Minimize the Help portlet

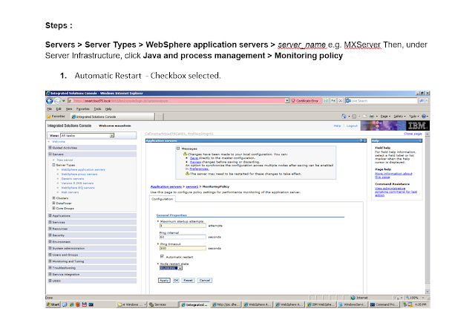420,140
